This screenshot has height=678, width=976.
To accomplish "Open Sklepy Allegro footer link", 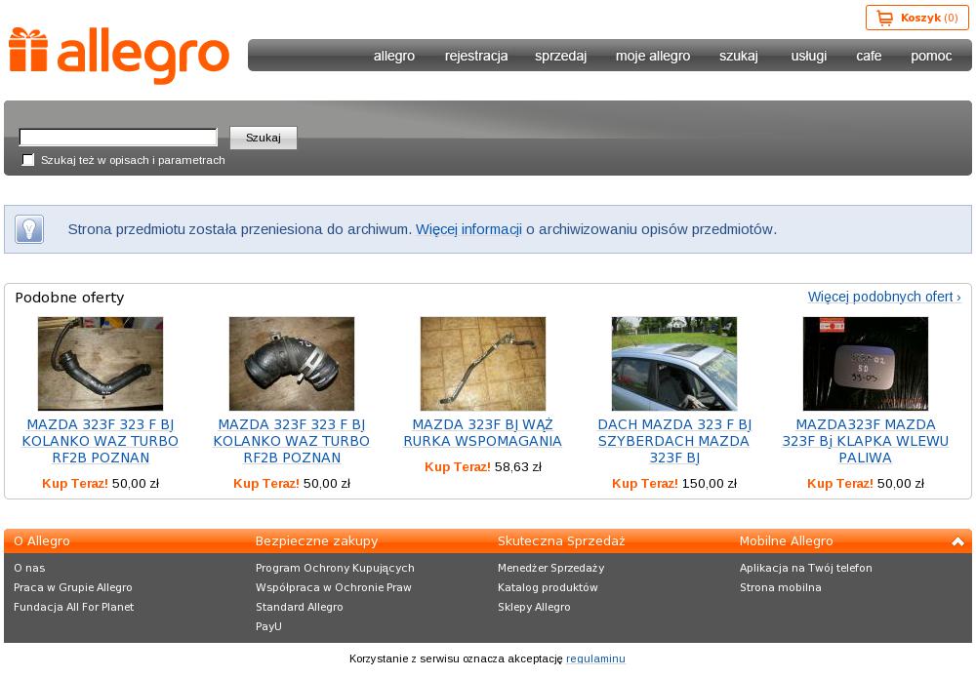I will point(534,607).
